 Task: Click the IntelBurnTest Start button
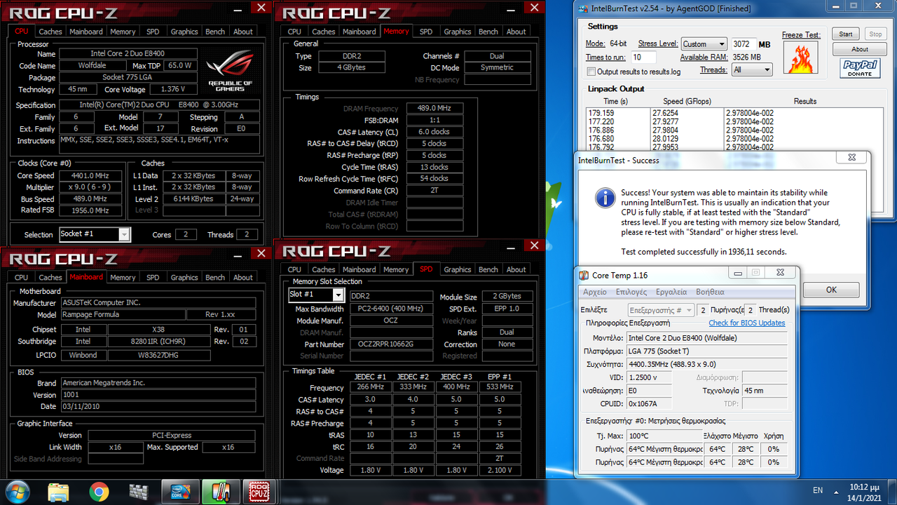846,34
